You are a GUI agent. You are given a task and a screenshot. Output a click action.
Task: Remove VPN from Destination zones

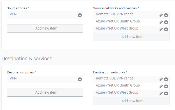(x=80, y=79)
